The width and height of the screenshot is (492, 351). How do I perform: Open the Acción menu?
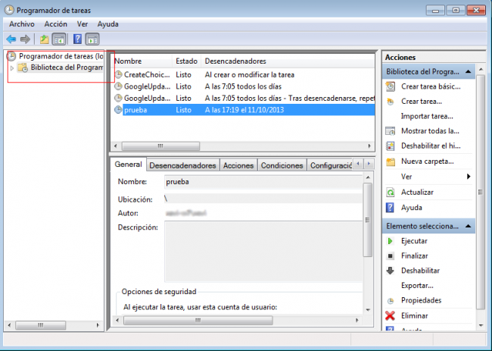[55, 24]
